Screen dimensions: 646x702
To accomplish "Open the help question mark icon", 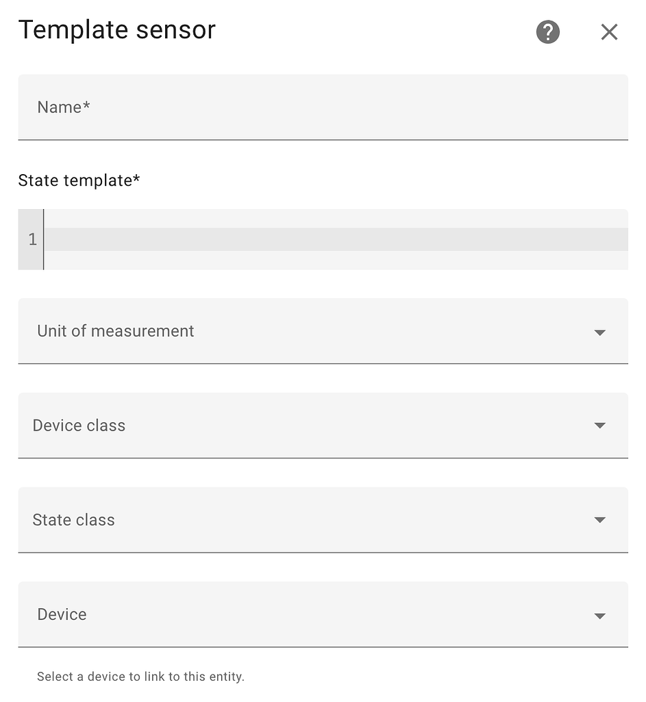I will coord(547,32).
